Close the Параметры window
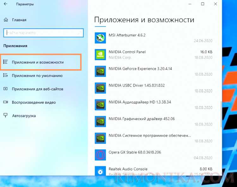 point(216,4)
